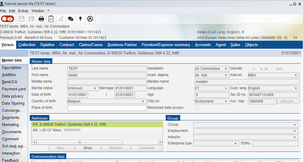
Task: Open the Window menu
Action: 38,11
